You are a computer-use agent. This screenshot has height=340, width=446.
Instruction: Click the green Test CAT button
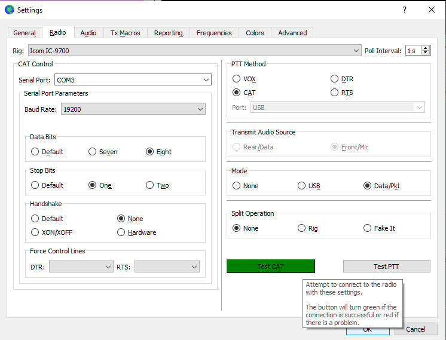270,267
